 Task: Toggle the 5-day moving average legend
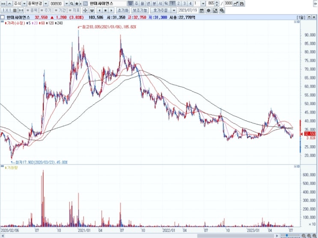point(28,23)
